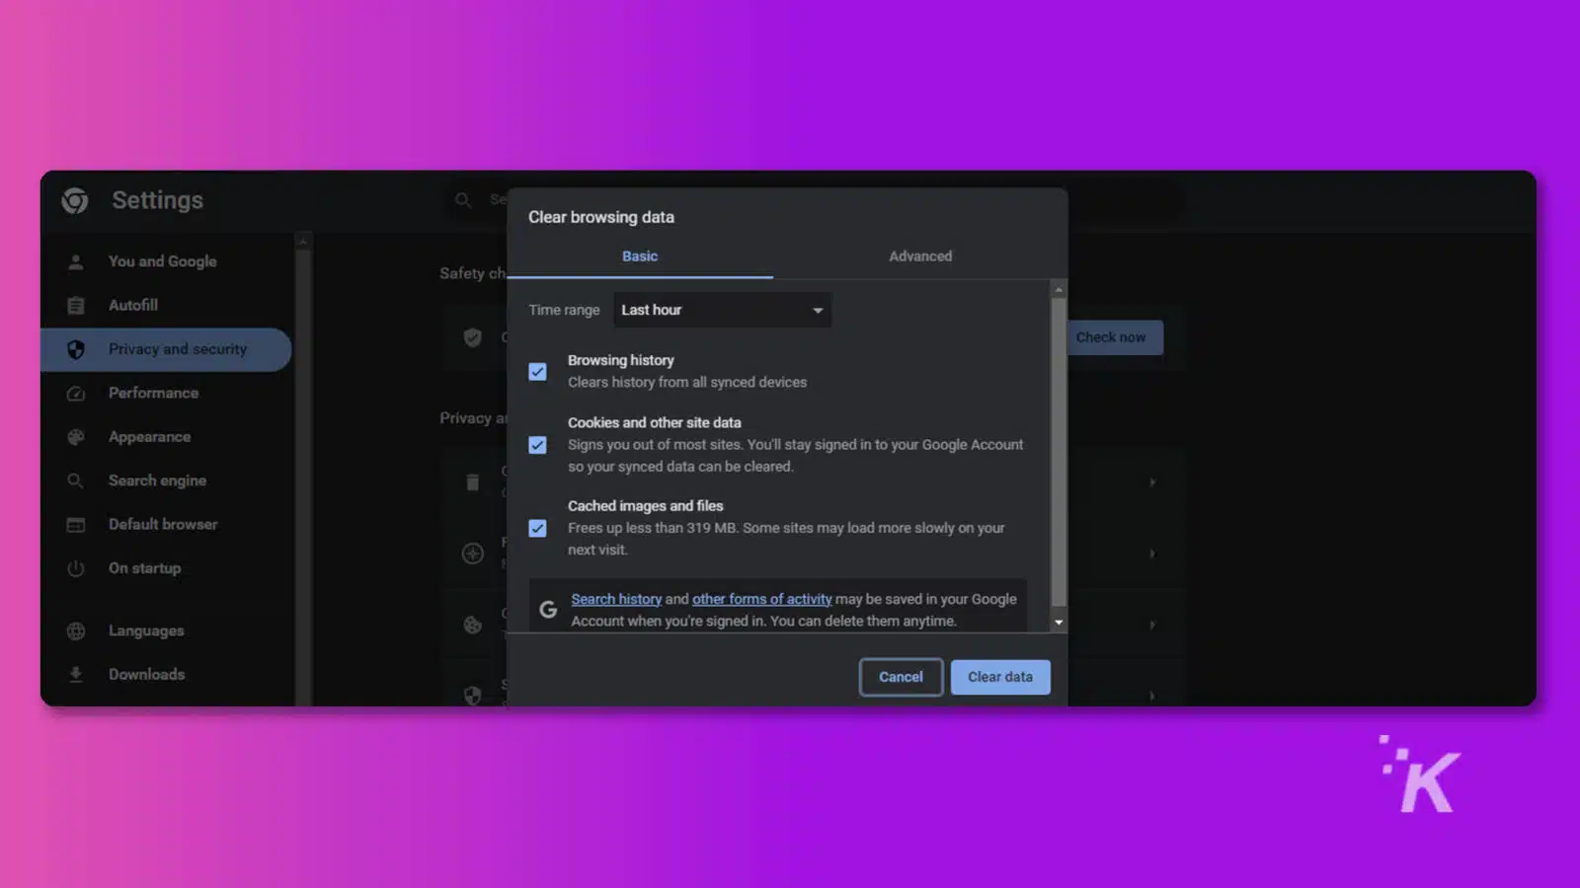Open the Downloads settings icon

pyautogui.click(x=75, y=674)
